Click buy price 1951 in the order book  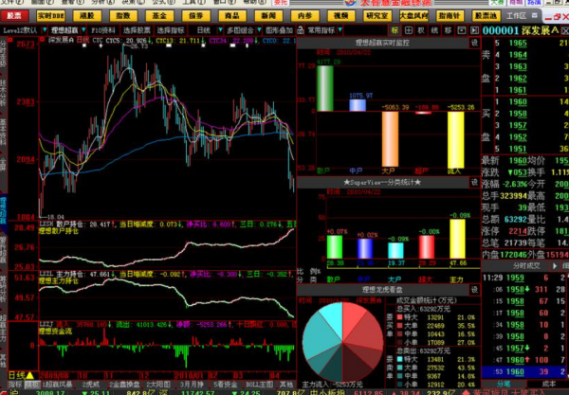(x=518, y=149)
